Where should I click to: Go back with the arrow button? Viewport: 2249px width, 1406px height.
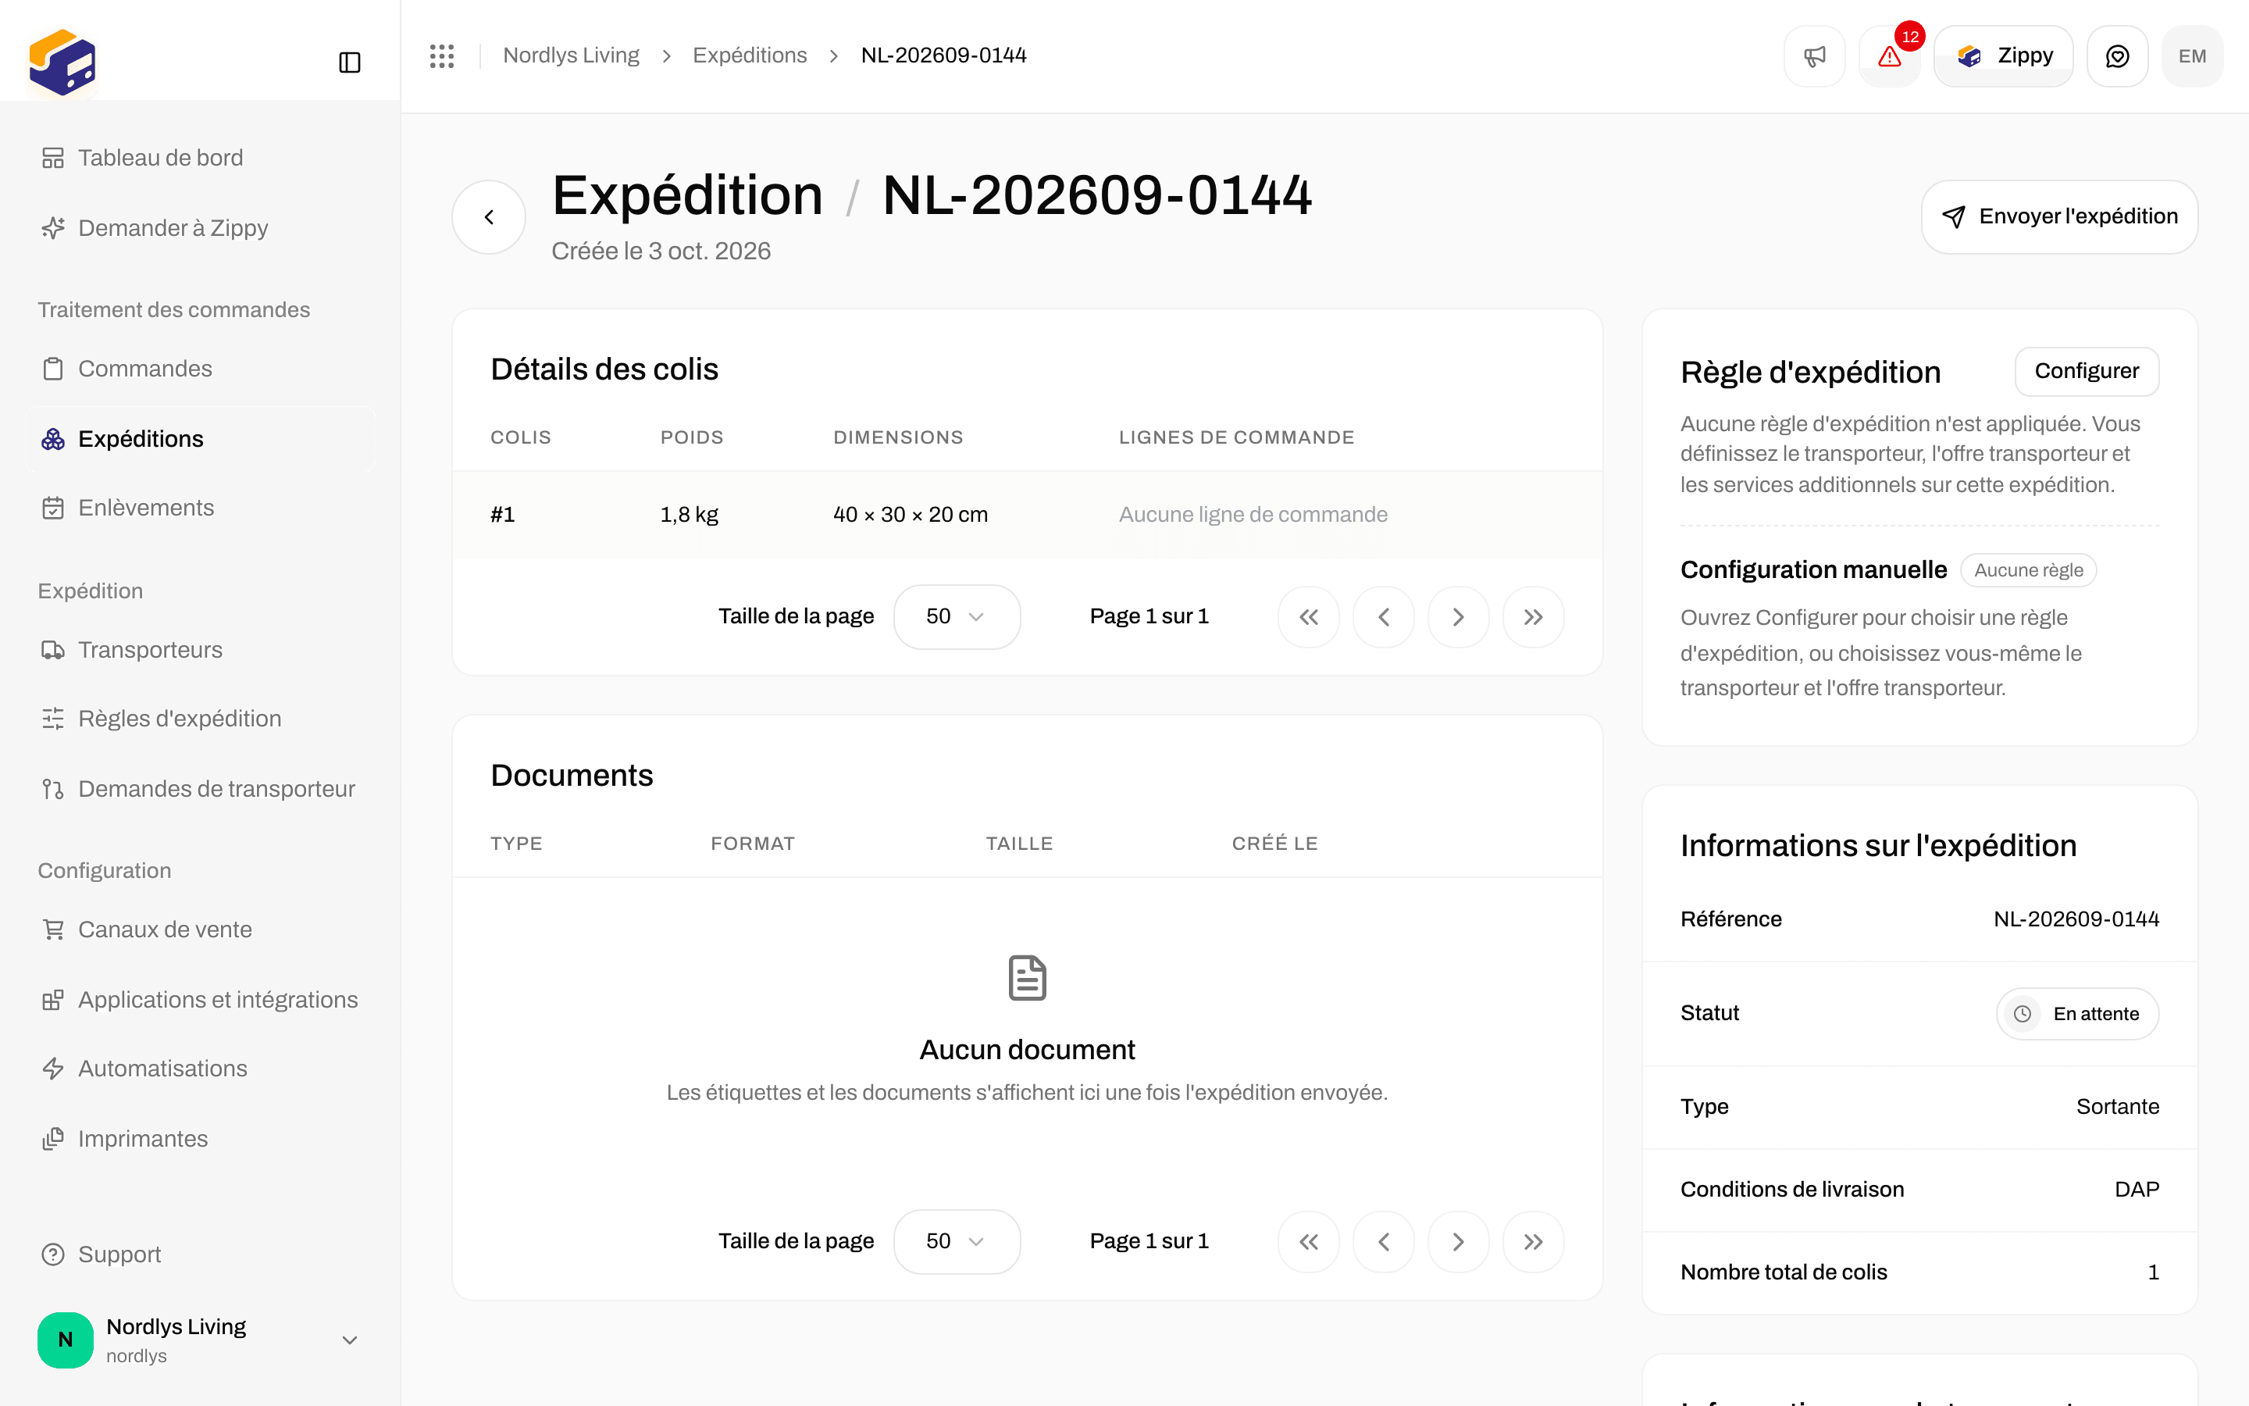(x=489, y=216)
